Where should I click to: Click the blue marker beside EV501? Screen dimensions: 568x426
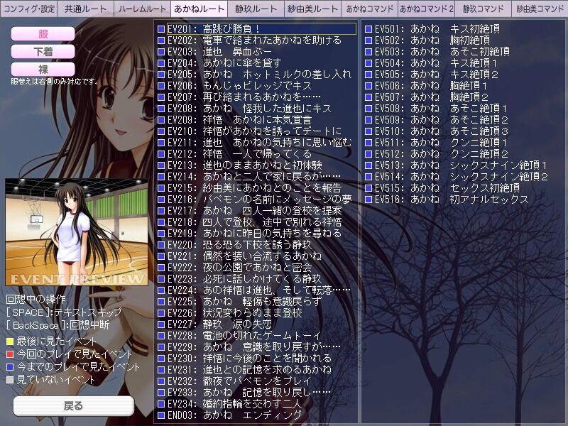coord(368,29)
